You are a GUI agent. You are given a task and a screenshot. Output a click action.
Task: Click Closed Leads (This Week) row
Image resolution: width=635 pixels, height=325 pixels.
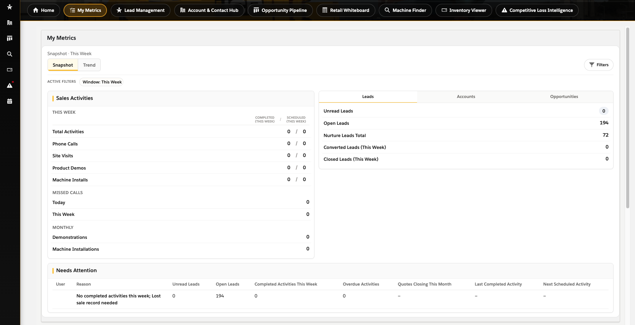tap(466, 159)
